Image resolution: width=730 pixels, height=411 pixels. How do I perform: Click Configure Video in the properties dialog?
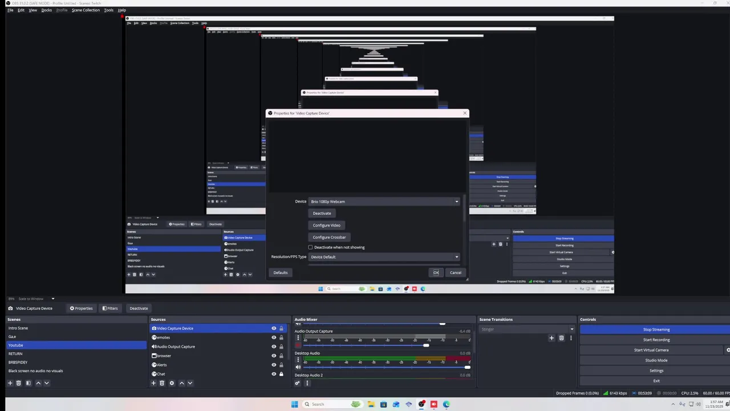[326, 225]
